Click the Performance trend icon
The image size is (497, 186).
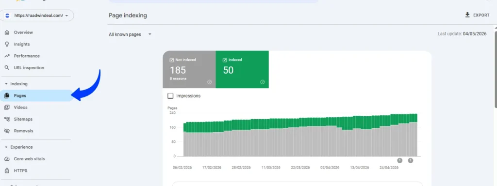7,56
